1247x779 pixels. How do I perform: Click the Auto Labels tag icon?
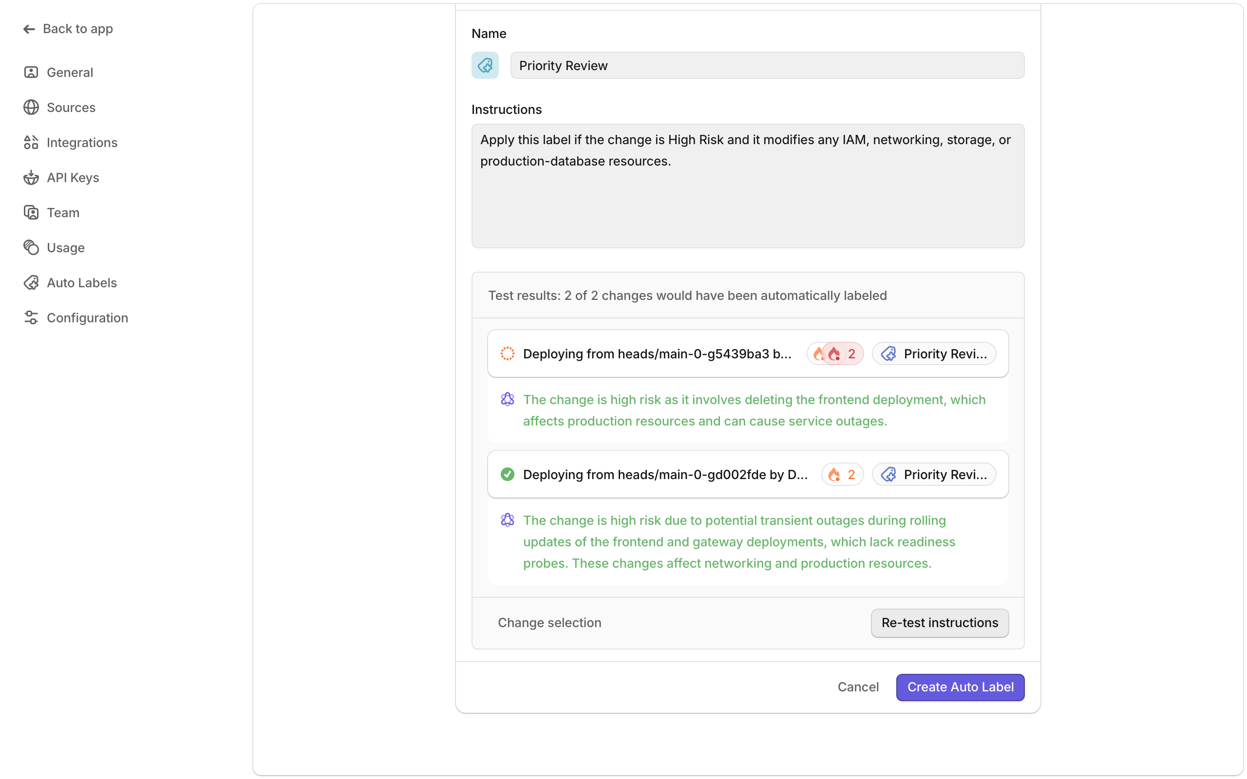tap(31, 282)
